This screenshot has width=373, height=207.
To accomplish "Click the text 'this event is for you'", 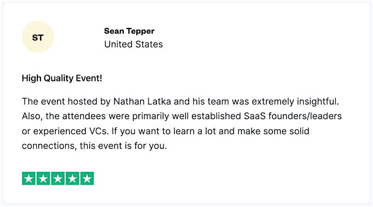I will tap(123, 146).
